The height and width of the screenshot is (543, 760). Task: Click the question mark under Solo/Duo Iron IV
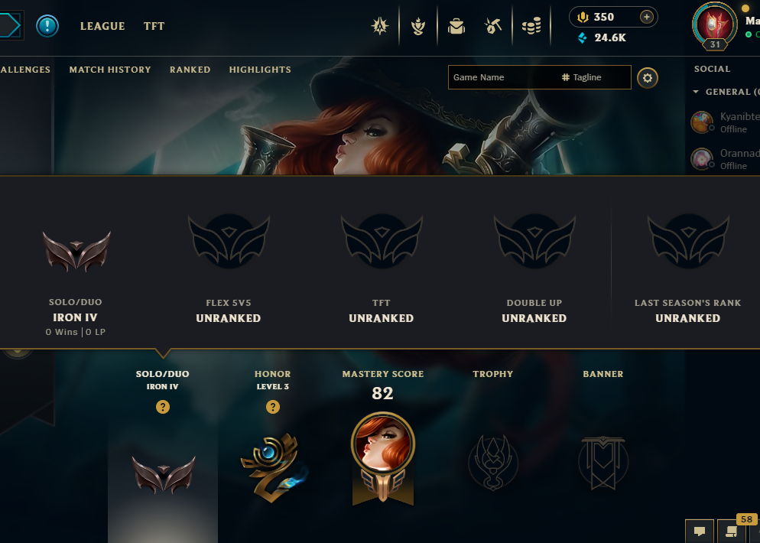(x=163, y=407)
